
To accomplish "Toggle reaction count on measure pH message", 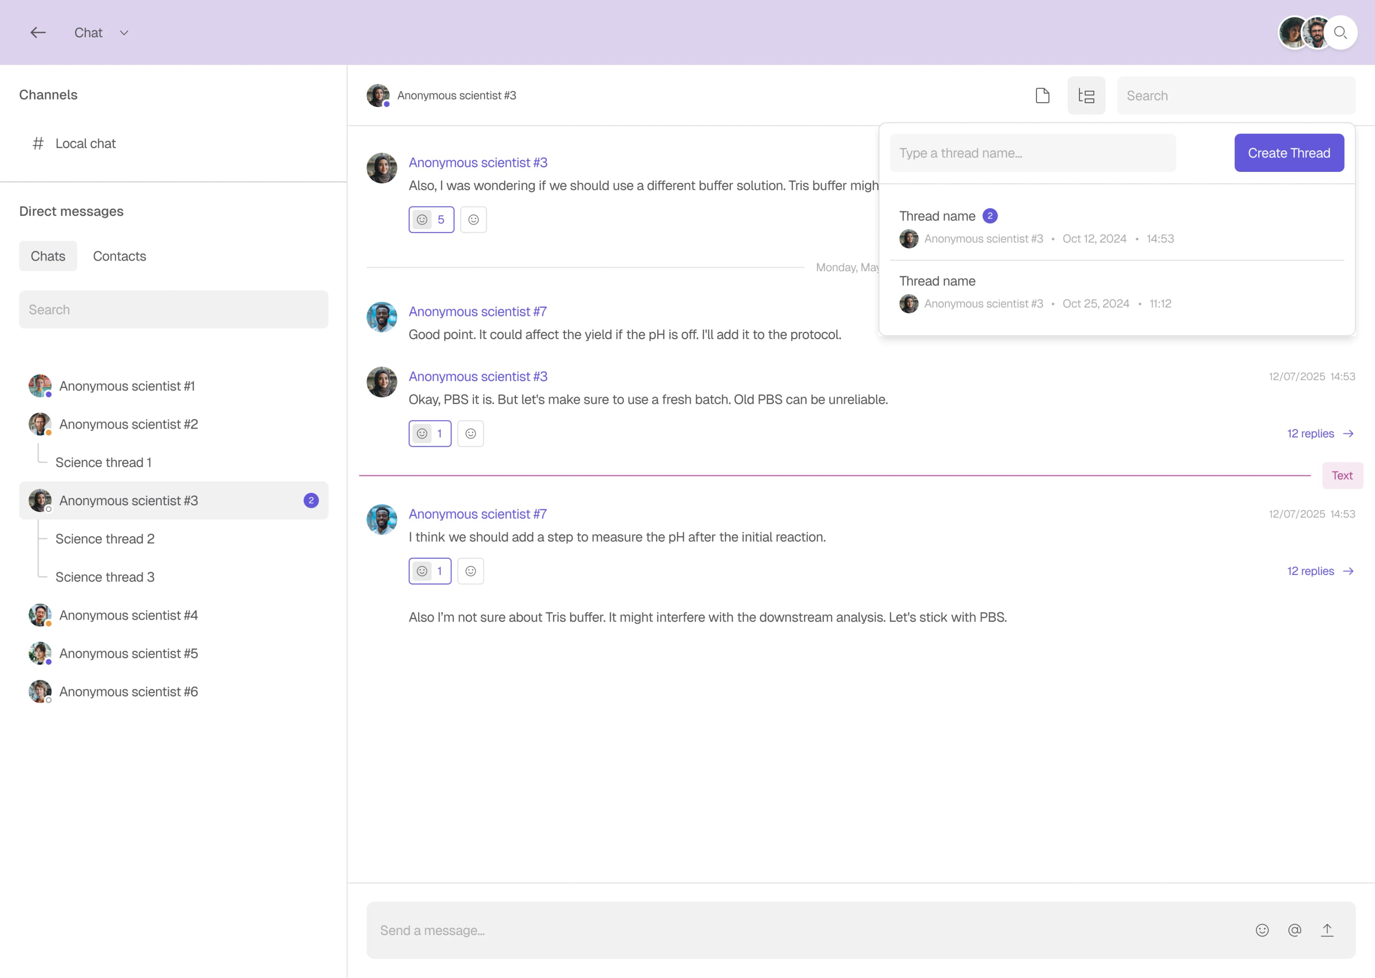I will 430,571.
